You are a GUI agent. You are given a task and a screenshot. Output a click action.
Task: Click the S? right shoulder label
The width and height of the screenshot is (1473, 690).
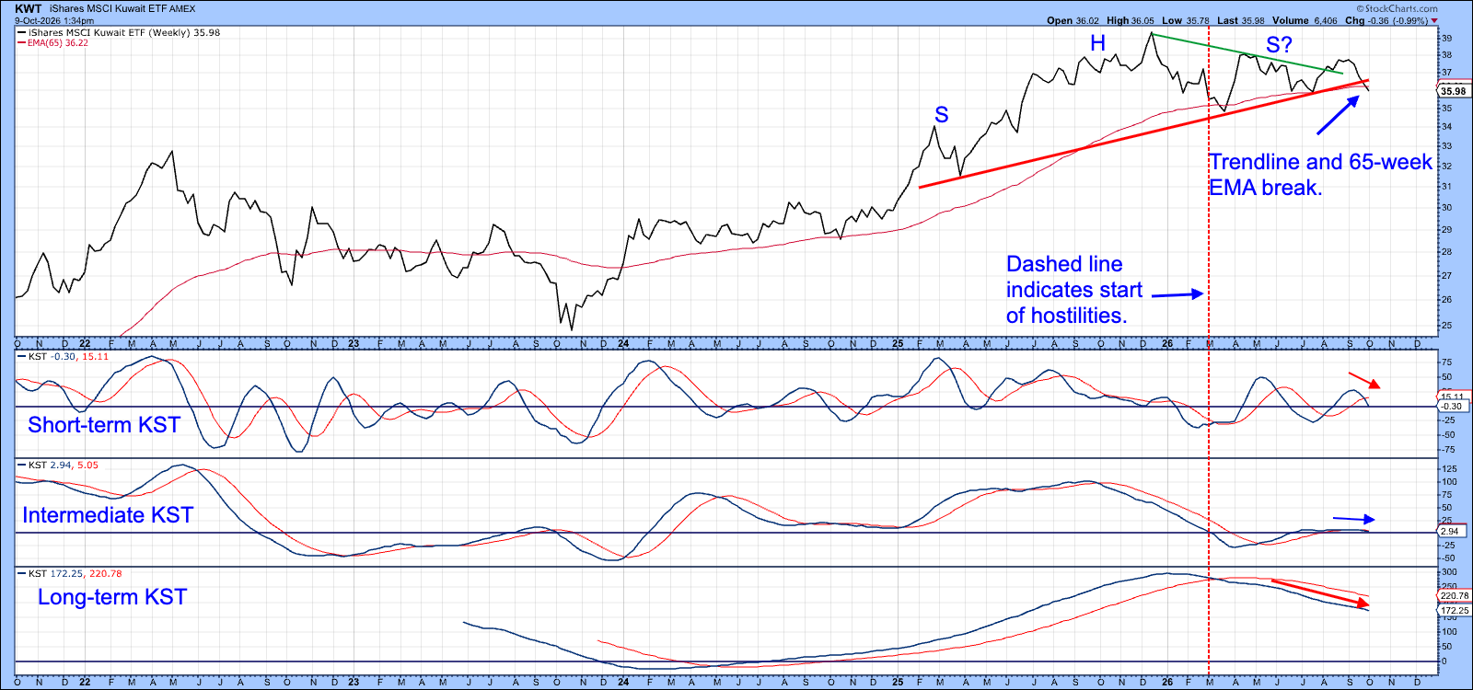[x=1279, y=45]
